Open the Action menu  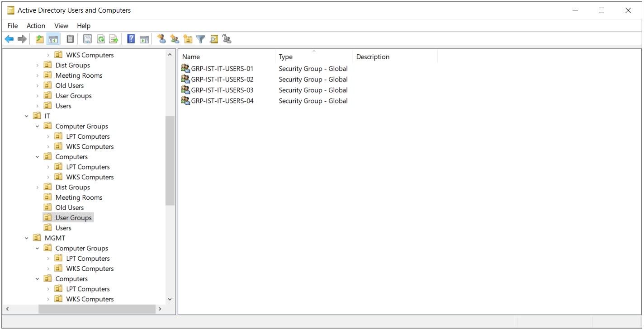[x=36, y=26]
